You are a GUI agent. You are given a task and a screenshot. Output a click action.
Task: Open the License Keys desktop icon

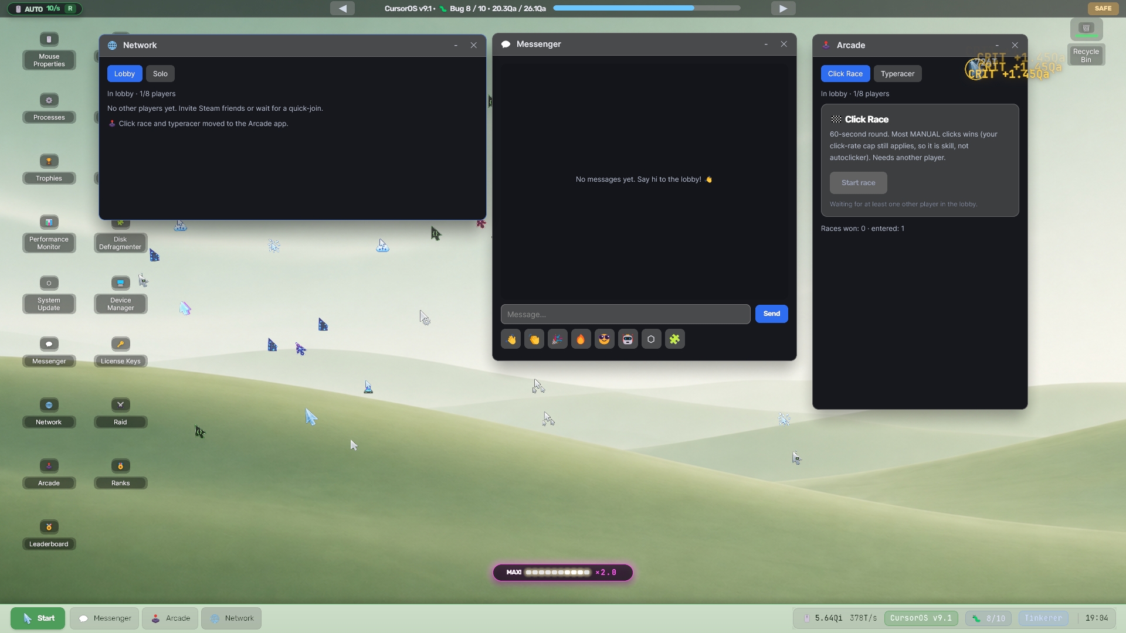121,352
